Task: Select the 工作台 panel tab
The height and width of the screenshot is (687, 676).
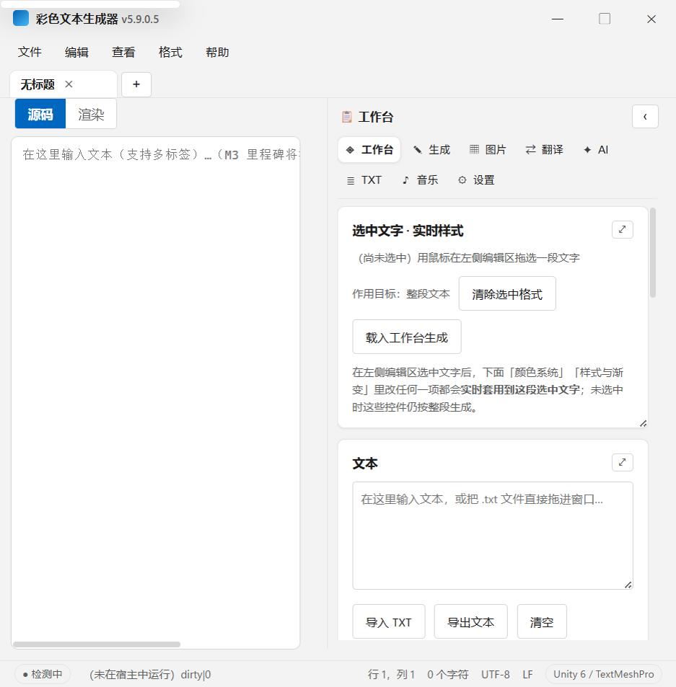Action: click(369, 150)
